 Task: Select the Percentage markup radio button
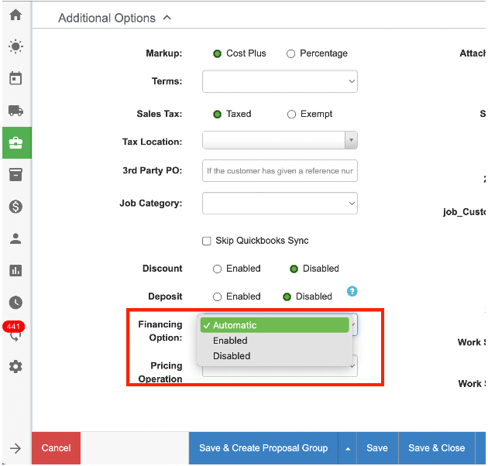pyautogui.click(x=291, y=54)
